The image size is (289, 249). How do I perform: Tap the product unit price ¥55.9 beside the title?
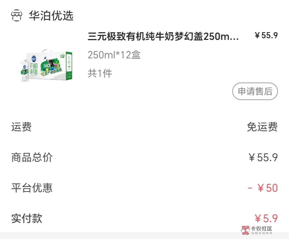coord(266,36)
